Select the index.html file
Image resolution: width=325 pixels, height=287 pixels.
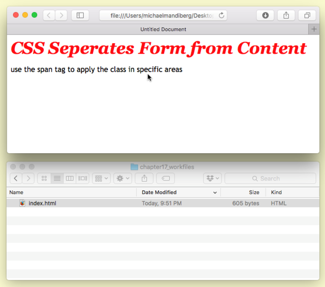[x=42, y=203]
